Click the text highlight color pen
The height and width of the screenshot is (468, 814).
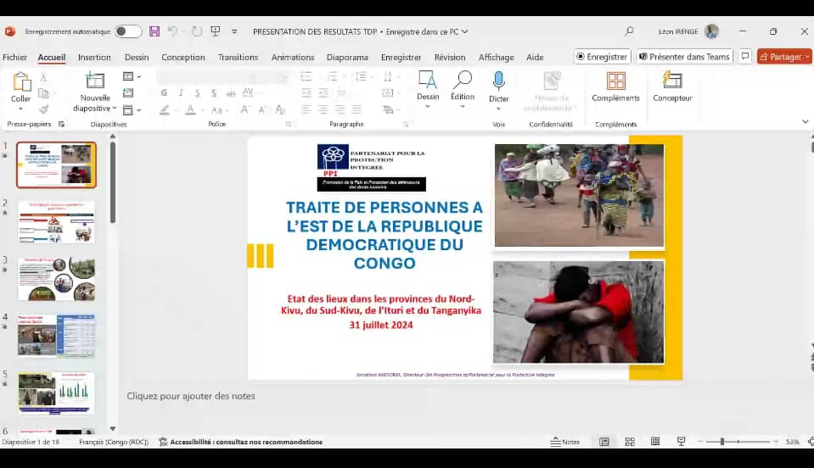point(164,110)
